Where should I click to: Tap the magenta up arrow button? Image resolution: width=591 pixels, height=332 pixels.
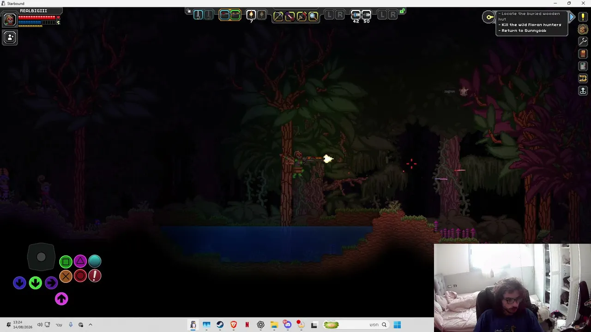click(x=61, y=299)
